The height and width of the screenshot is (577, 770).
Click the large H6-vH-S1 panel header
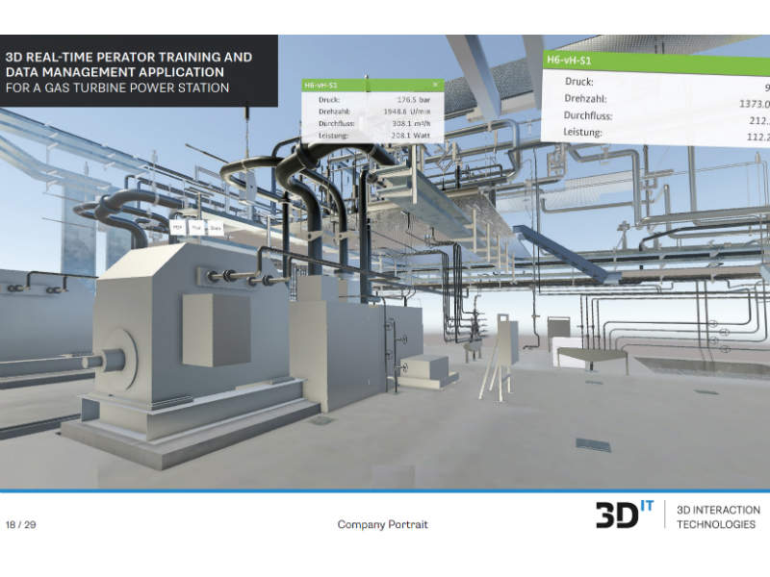coord(654,61)
